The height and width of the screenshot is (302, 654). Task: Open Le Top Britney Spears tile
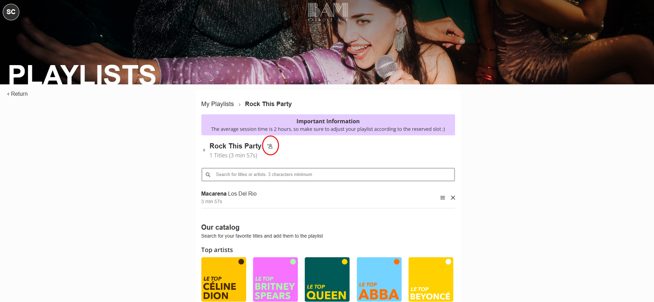click(275, 279)
